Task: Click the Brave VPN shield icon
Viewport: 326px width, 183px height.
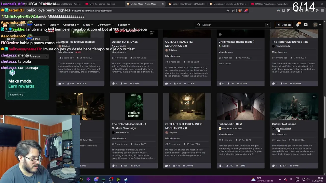Action: pos(317,11)
